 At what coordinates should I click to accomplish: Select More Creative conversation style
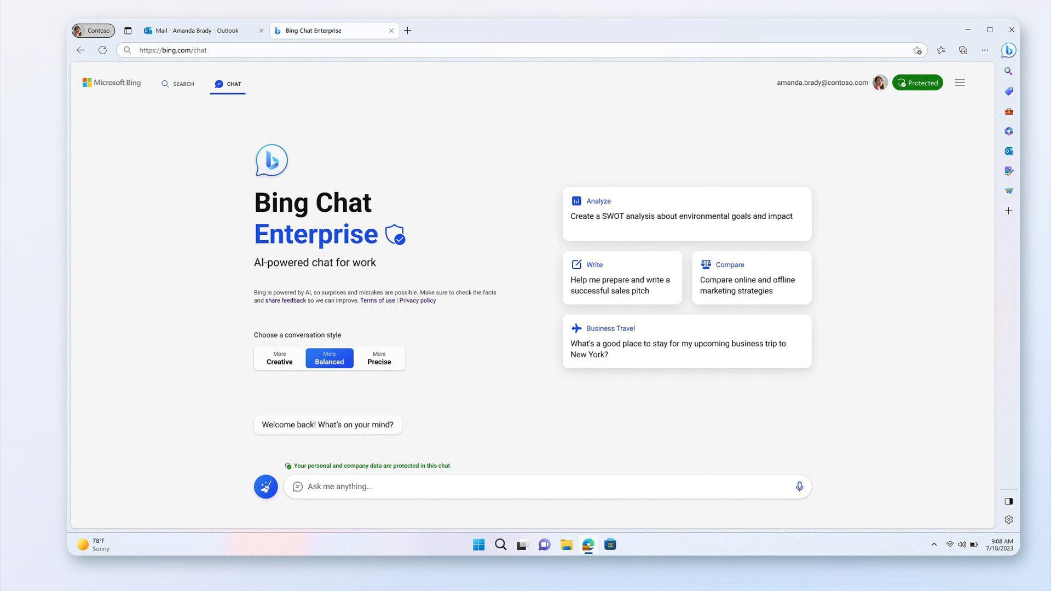pyautogui.click(x=279, y=358)
